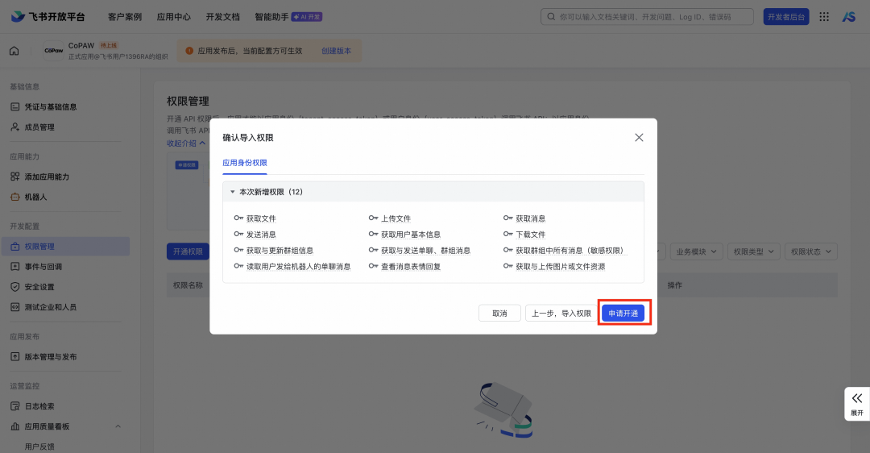This screenshot has height=453, width=870.
Task: Collapse the 应用质量看板 sidebar group
Action: (x=118, y=426)
